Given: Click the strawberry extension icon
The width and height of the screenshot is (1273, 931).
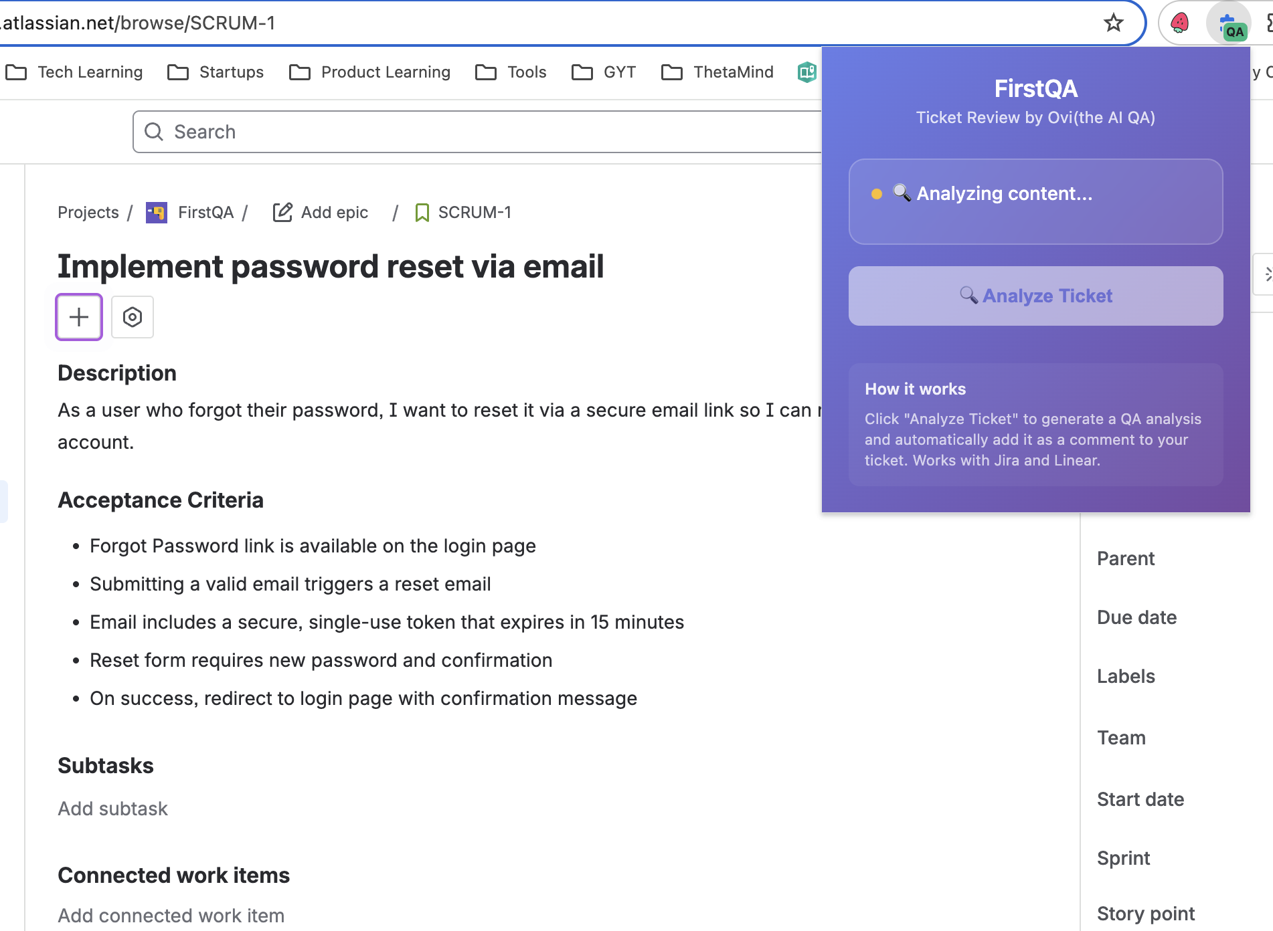Looking at the screenshot, I should [x=1179, y=23].
